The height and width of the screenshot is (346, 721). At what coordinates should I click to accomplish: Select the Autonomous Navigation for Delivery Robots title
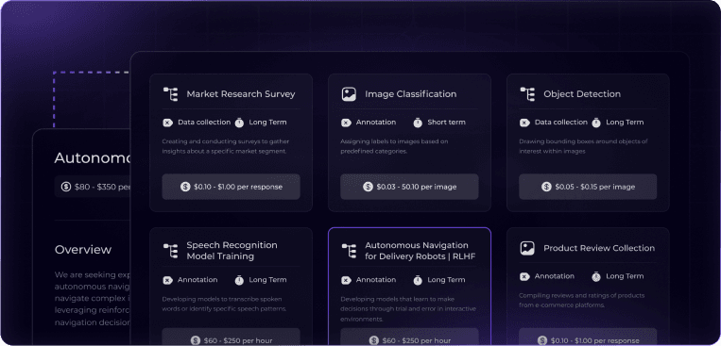click(421, 251)
